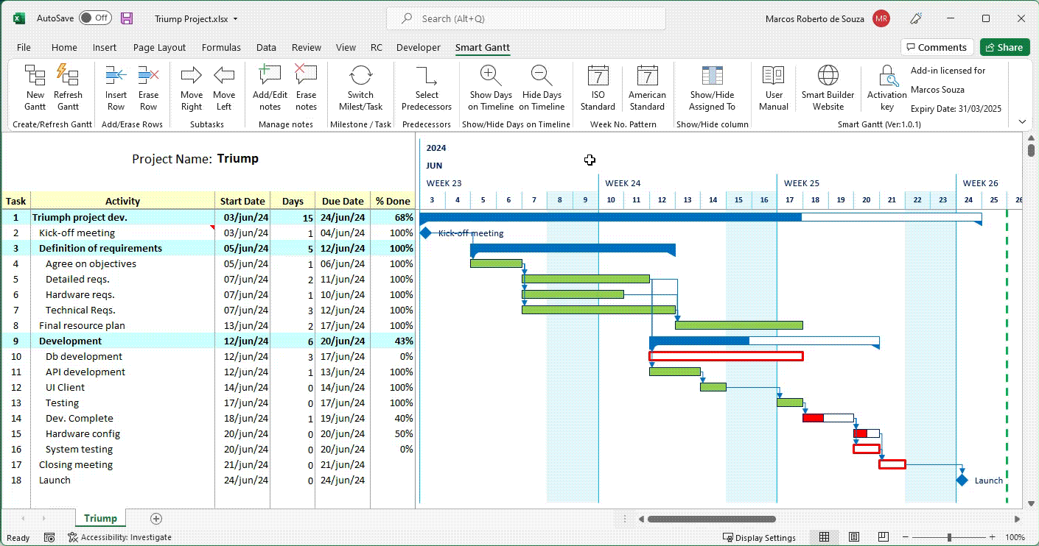Select Predecessors from ribbon
Image resolution: width=1039 pixels, height=546 pixels.
coord(427,76)
